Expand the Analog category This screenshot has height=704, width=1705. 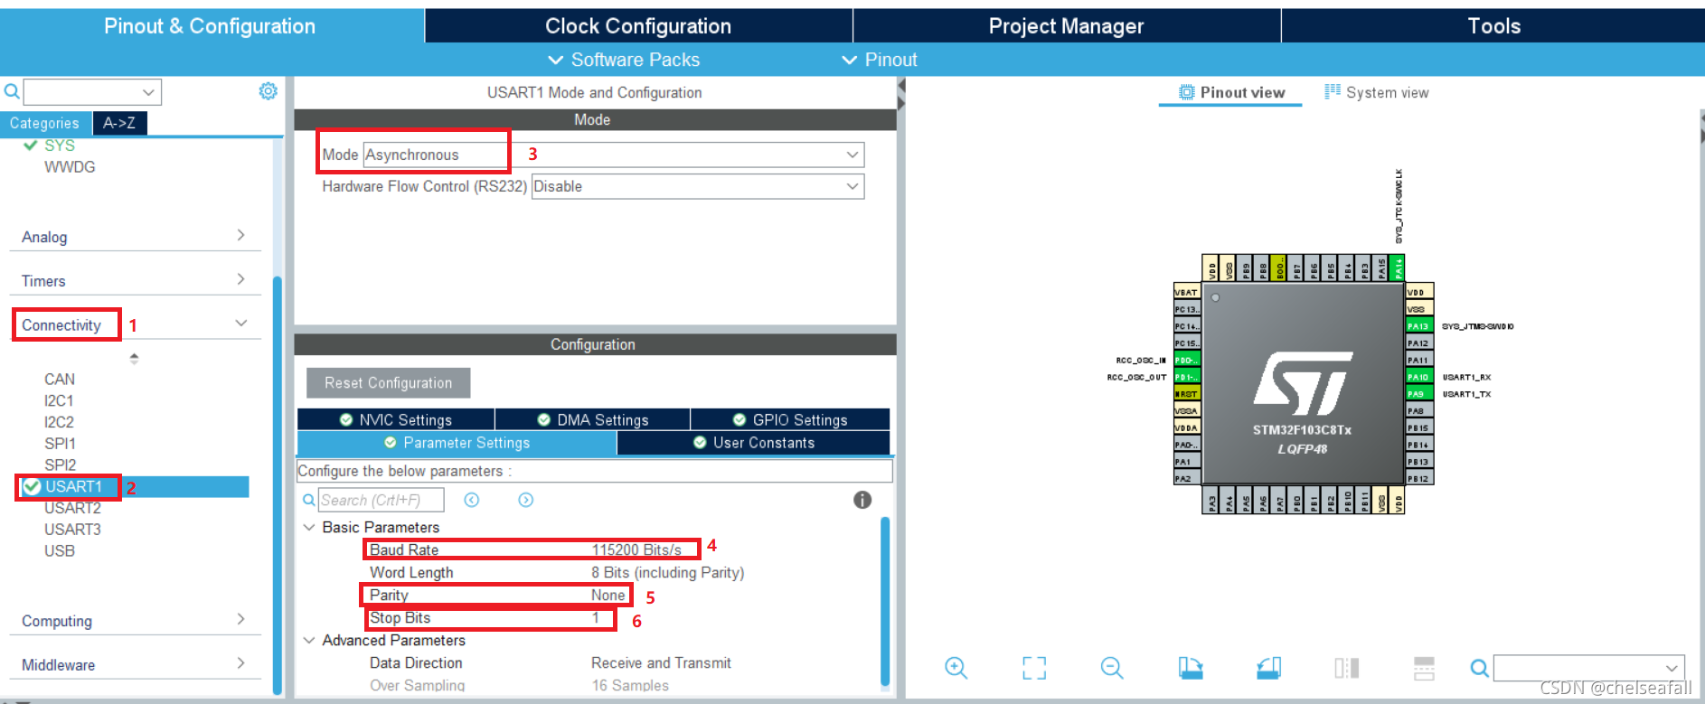click(240, 235)
